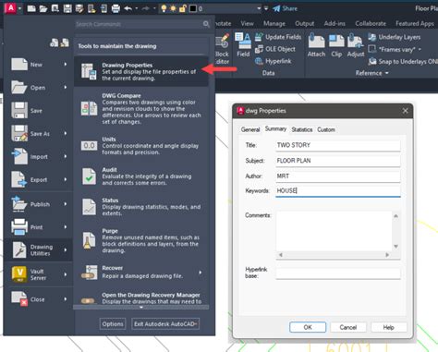Select Print in the application menu
Image resolution: width=438 pixels, height=352 pixels.
click(39, 227)
